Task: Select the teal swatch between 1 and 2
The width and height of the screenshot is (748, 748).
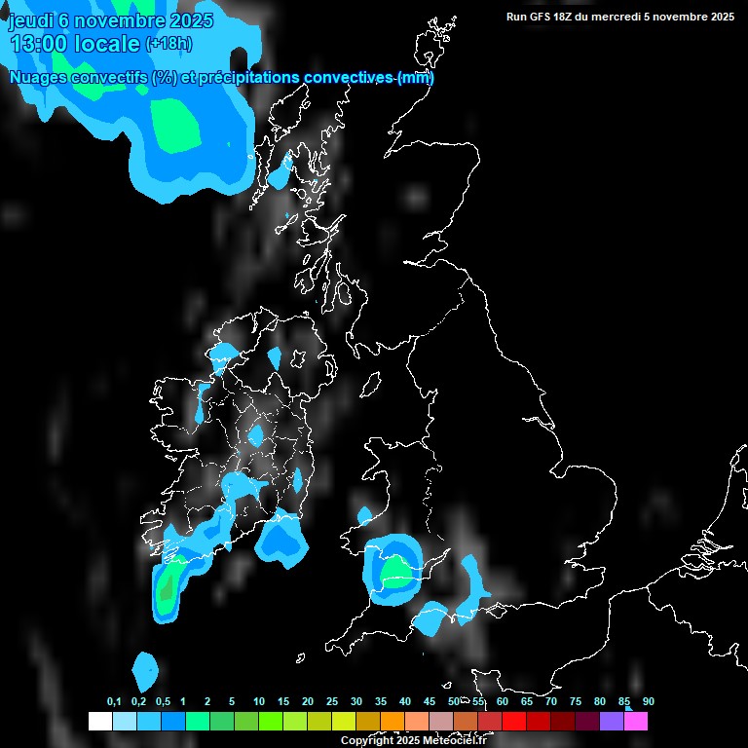Action: [x=197, y=721]
